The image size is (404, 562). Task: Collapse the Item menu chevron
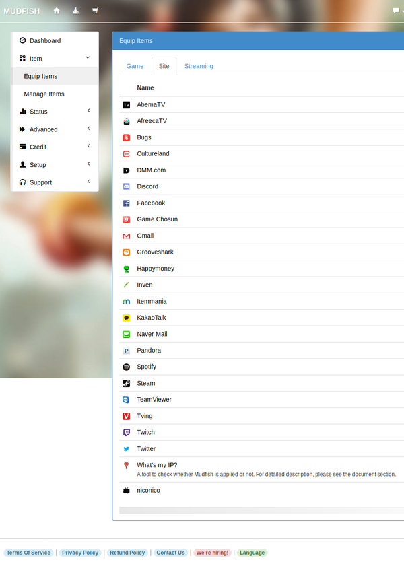pyautogui.click(x=88, y=58)
